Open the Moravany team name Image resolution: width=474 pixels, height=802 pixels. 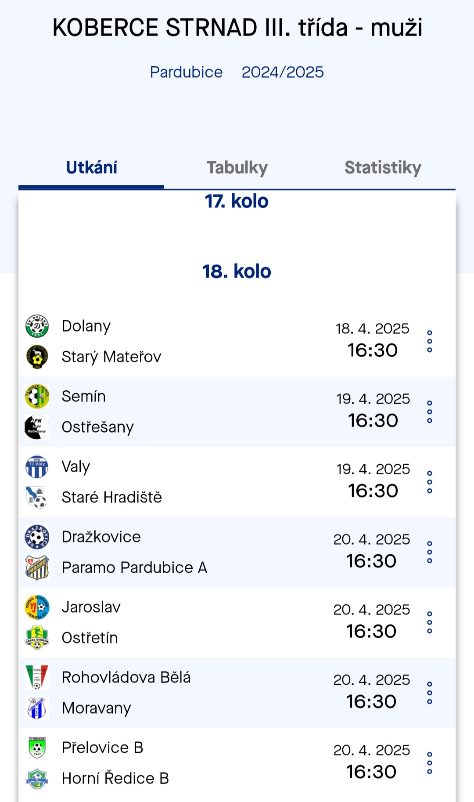[x=97, y=708]
